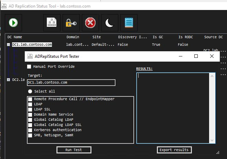Expand the DC2 tree node

[x=8, y=79]
